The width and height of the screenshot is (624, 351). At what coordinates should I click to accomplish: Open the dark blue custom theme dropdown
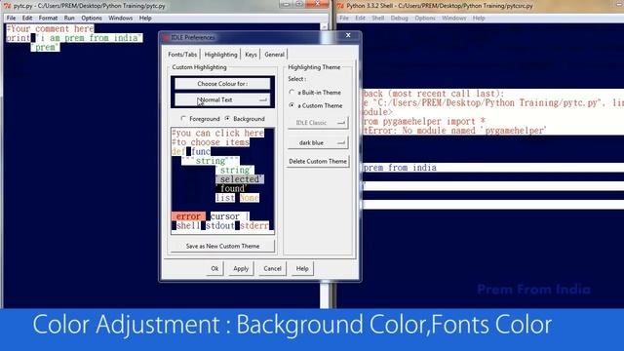[x=318, y=142]
